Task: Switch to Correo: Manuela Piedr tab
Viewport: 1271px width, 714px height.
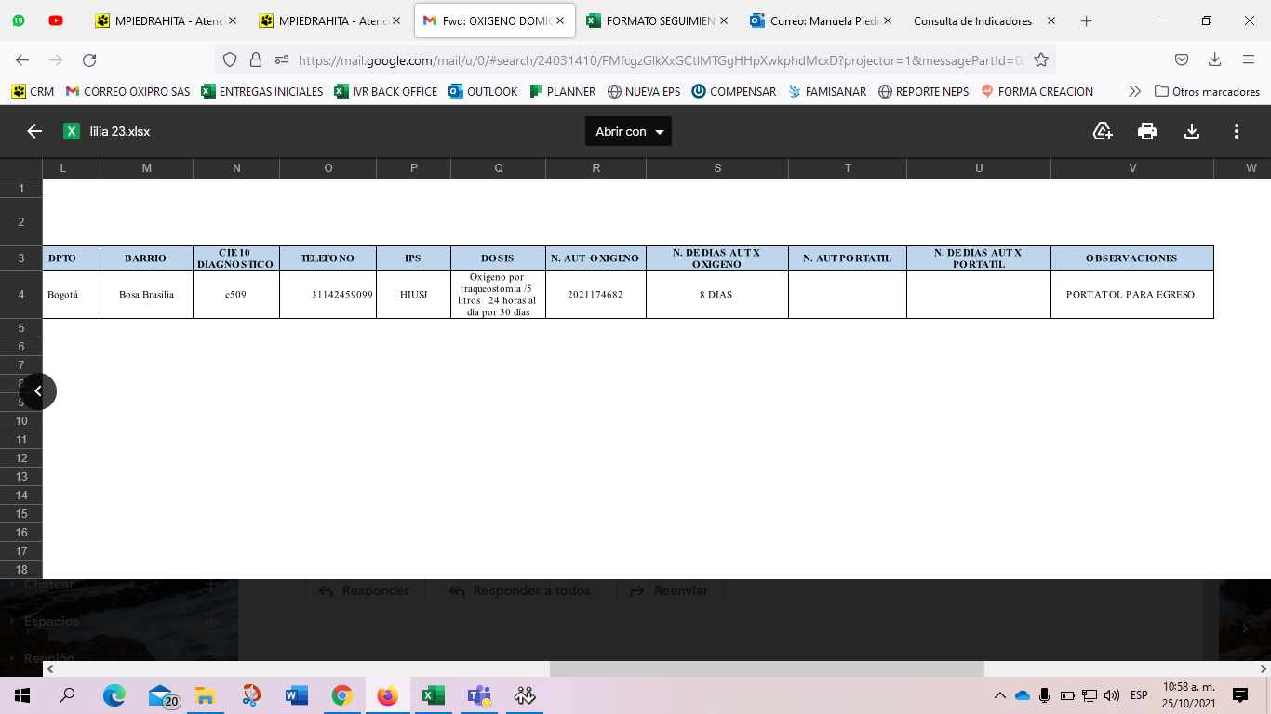Action: (821, 20)
